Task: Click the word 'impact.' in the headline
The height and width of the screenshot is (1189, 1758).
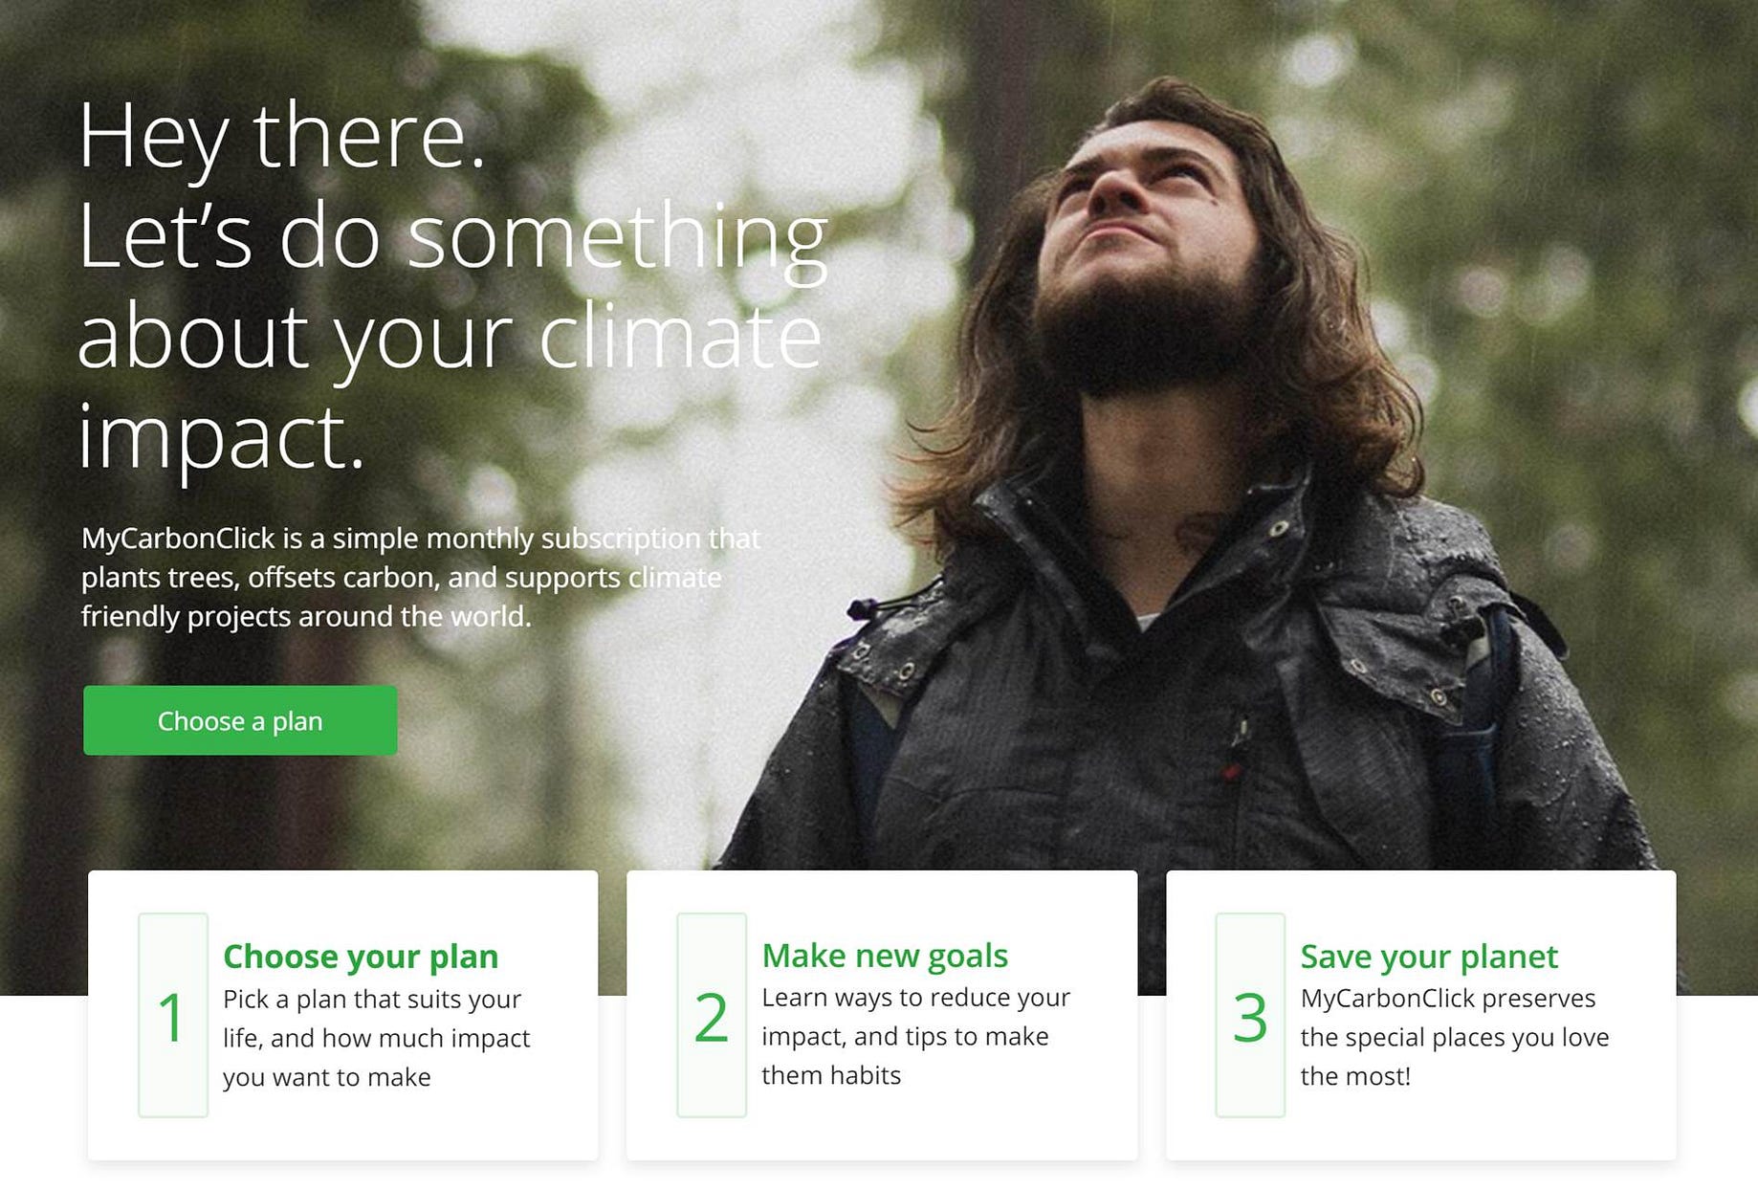Action: [222, 437]
